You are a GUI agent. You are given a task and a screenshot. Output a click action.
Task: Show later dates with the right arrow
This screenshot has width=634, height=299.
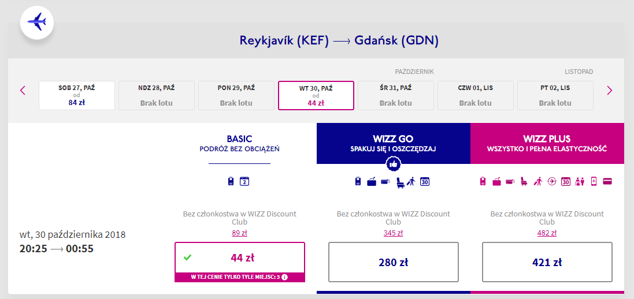pyautogui.click(x=609, y=90)
